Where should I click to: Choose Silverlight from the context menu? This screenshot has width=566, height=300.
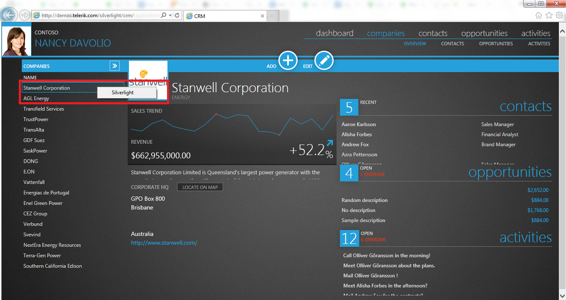pos(123,93)
